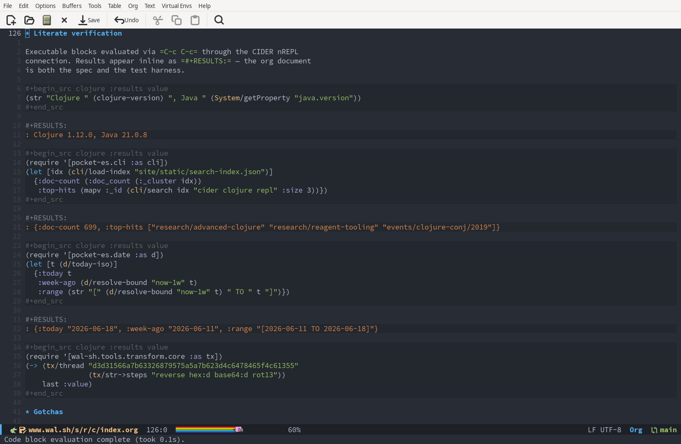681x444 pixels.
Task: Open the Options menu
Action: (x=45, y=6)
